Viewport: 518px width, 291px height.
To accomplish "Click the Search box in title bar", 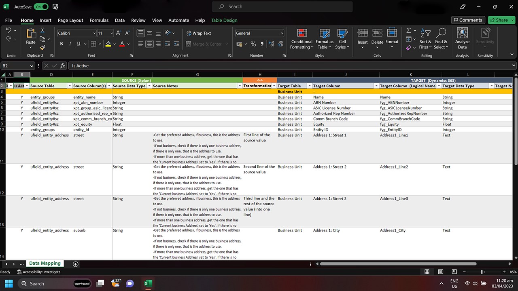I will pyautogui.click(x=282, y=6).
